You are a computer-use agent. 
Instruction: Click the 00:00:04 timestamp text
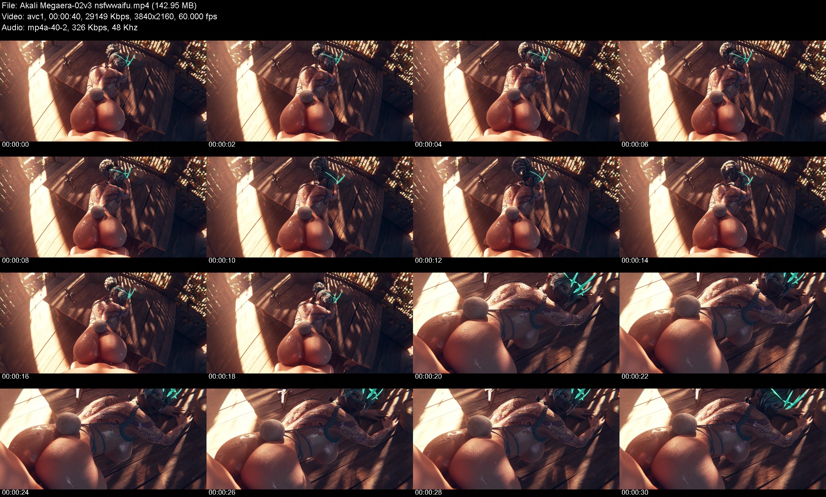[428, 145]
